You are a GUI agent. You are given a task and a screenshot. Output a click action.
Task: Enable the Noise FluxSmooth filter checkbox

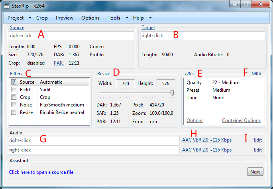point(14,105)
